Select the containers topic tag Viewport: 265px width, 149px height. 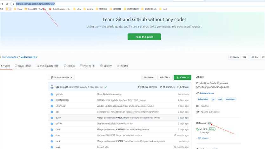pos(231,99)
